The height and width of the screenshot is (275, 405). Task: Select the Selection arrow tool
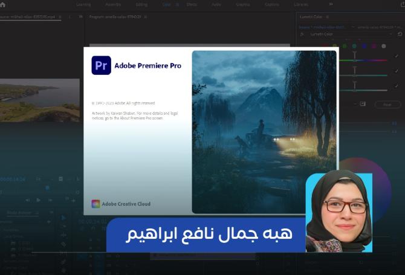63,218
